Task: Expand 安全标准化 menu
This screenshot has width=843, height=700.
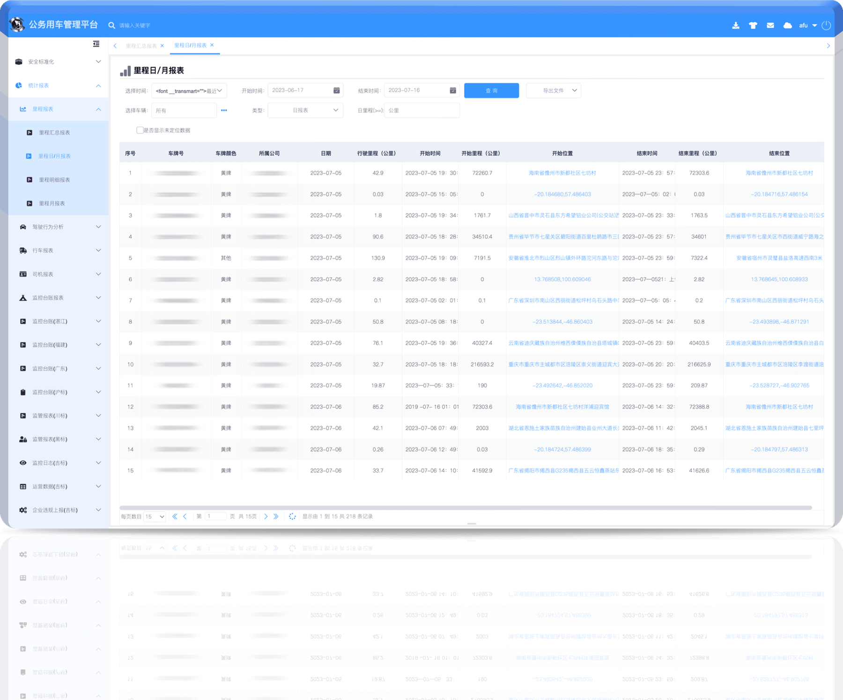Action: click(59, 62)
